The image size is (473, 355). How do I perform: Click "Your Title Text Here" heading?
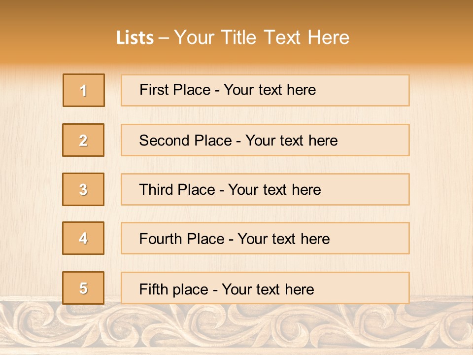(261, 37)
